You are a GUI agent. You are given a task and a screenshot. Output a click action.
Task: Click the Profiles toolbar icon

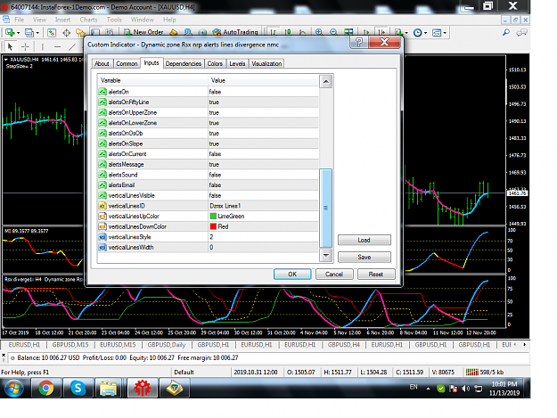point(29,33)
